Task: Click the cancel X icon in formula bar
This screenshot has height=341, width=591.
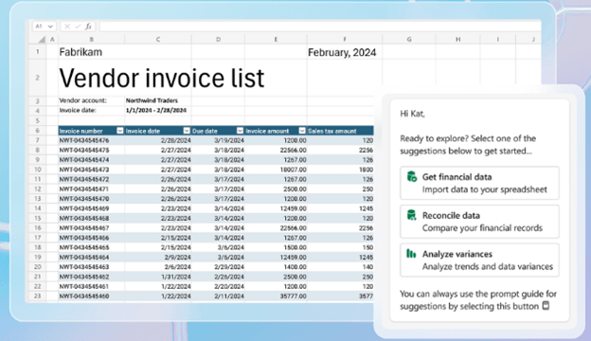Action: [x=67, y=27]
